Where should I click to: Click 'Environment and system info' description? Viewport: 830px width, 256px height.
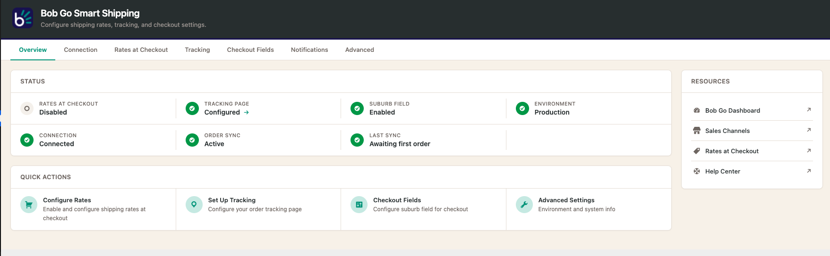(x=577, y=209)
